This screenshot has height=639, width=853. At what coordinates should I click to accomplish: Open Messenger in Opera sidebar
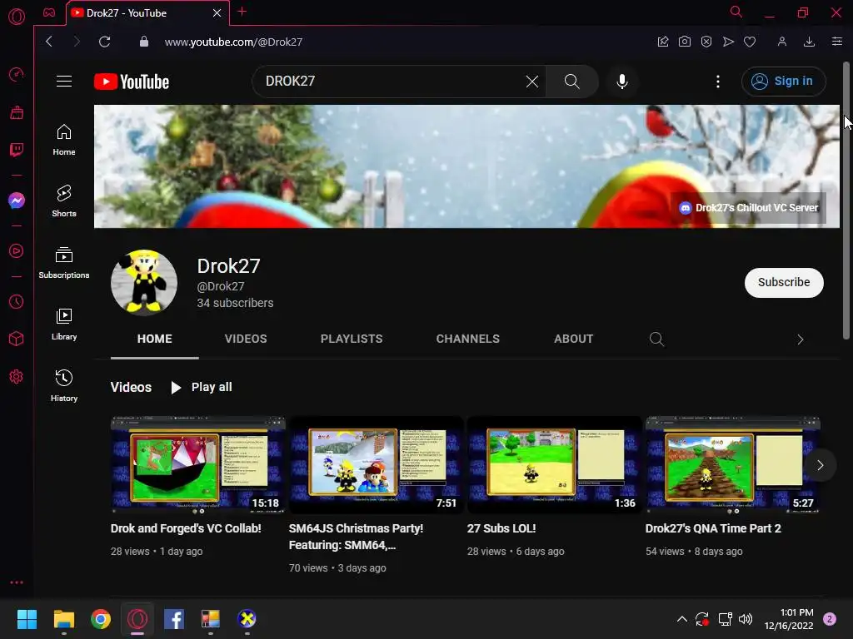17,201
